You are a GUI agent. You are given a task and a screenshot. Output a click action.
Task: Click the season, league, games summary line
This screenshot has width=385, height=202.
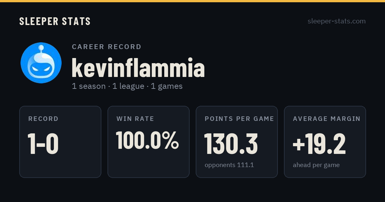click(x=127, y=86)
